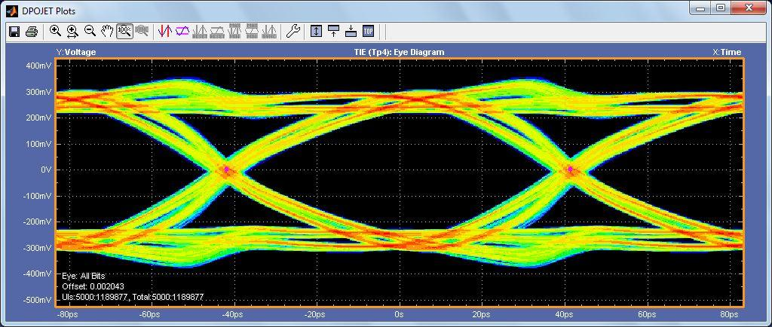Select the Zoom In magnifier tool
This screenshot has height=327, width=772.
pos(55,32)
